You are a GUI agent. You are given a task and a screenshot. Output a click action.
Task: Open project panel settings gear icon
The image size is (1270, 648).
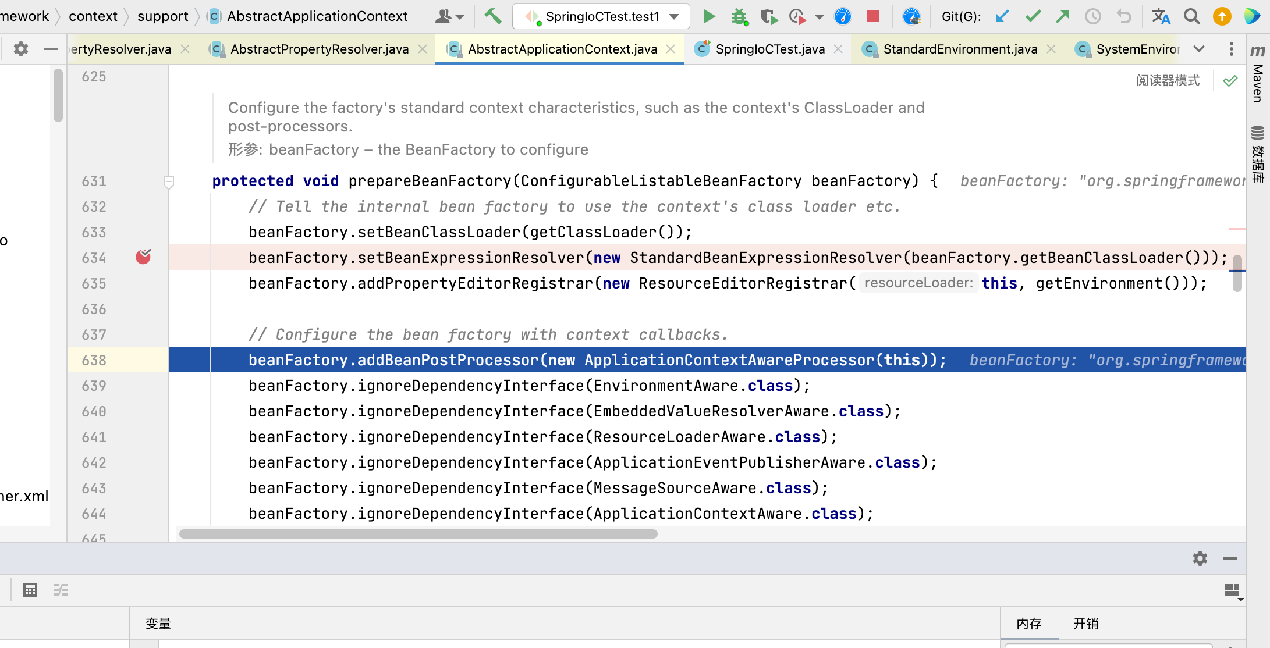[x=21, y=49]
